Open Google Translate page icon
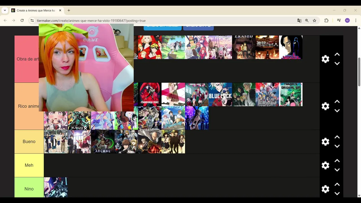This screenshot has height=203, width=361. 299,21
